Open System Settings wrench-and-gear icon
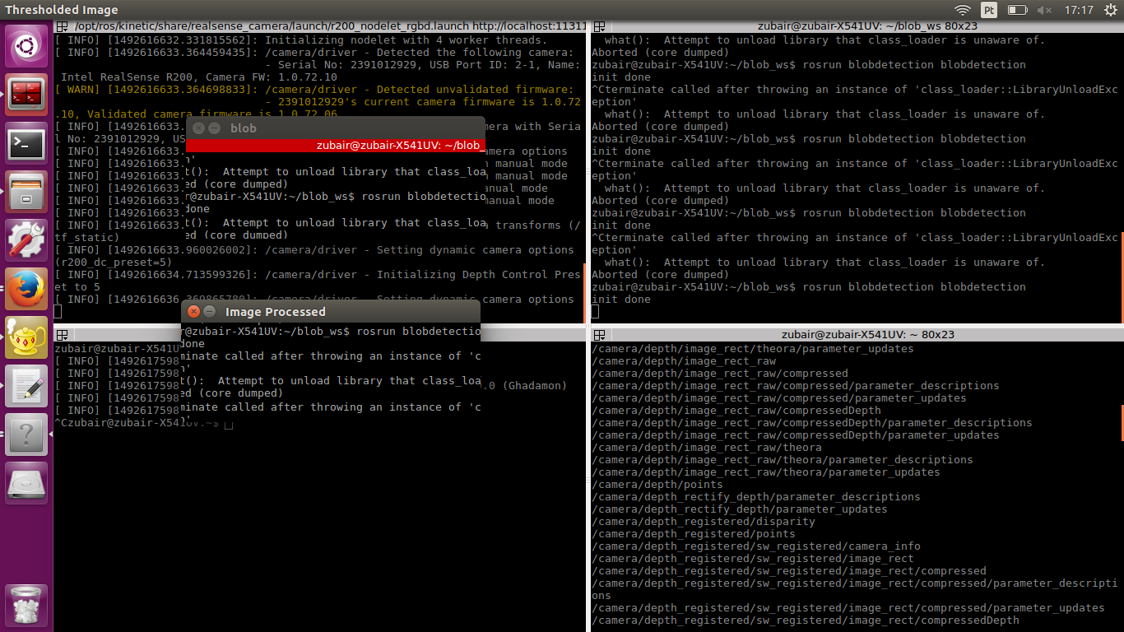 (26, 241)
